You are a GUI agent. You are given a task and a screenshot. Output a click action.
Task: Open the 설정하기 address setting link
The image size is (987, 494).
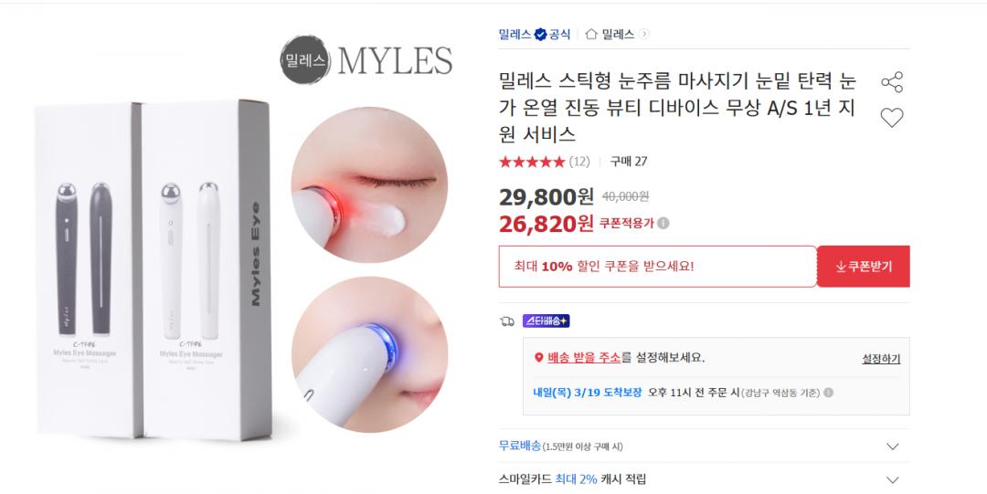pyautogui.click(x=881, y=359)
